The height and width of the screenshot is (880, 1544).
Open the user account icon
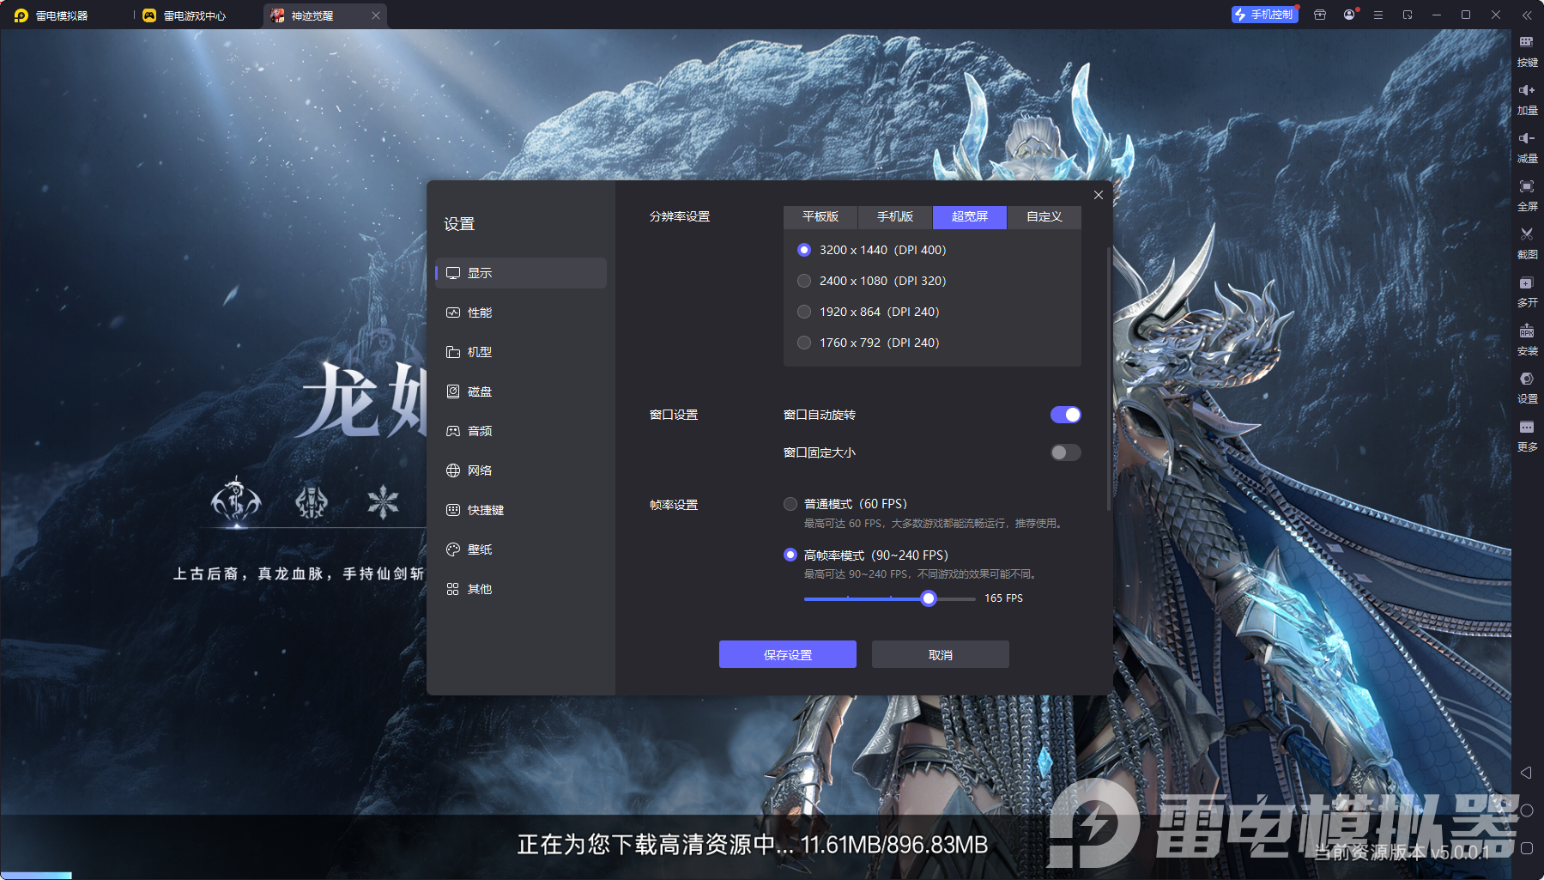tap(1349, 15)
